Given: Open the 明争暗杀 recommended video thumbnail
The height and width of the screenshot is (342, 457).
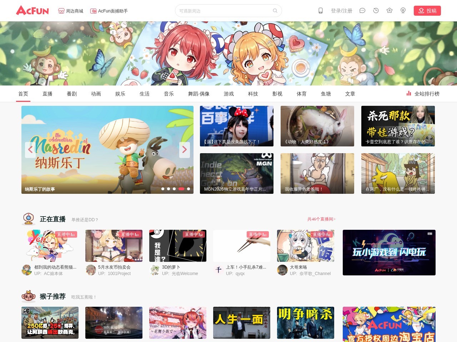Looking at the screenshot, I should 306,323.
